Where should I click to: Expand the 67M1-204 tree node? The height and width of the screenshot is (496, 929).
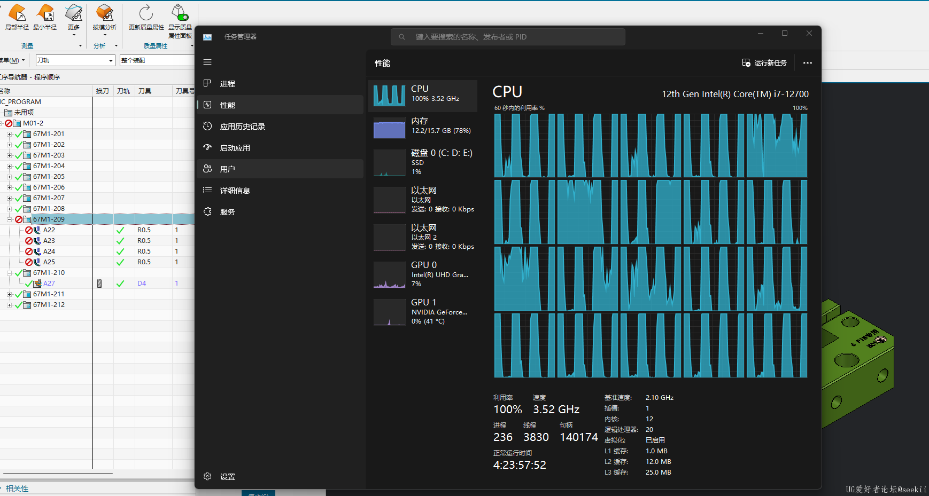pos(9,166)
